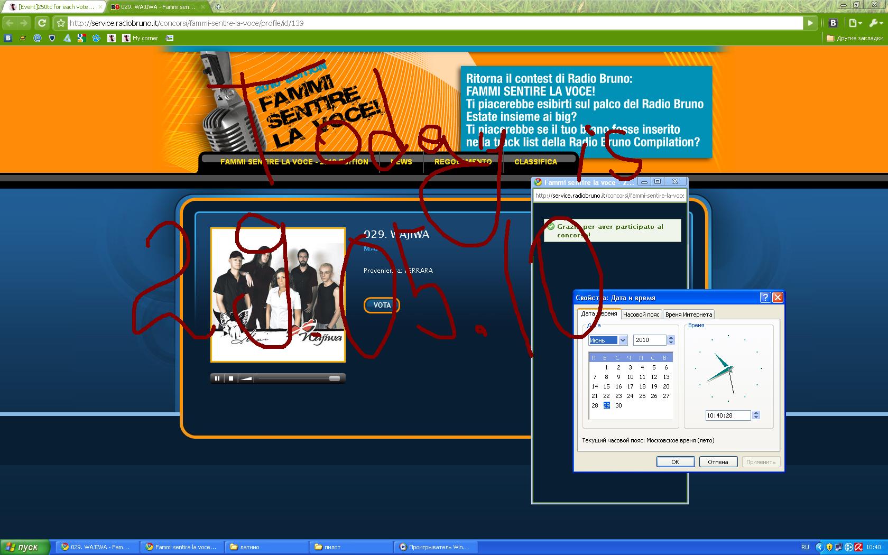Switch to the Часовой пояс tab

(641, 314)
